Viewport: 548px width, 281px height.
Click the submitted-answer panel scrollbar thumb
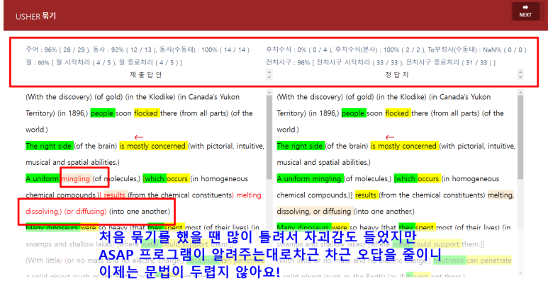269,137
